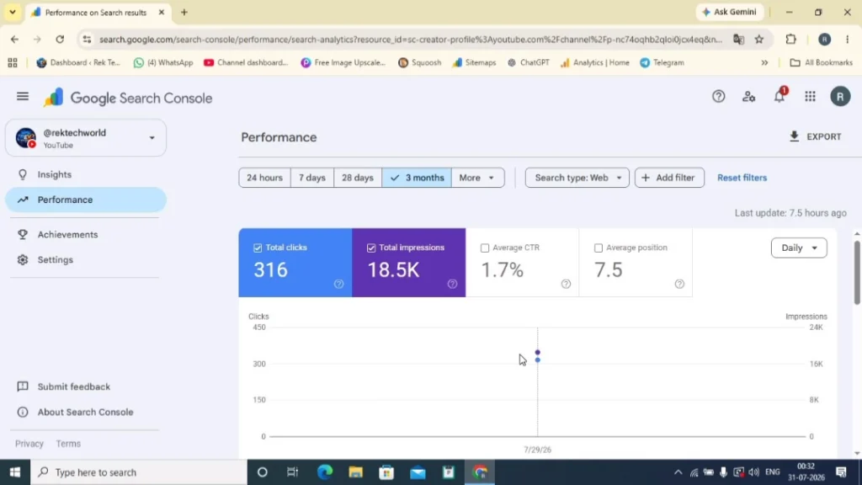Go to Insights in sidebar

tap(86, 174)
